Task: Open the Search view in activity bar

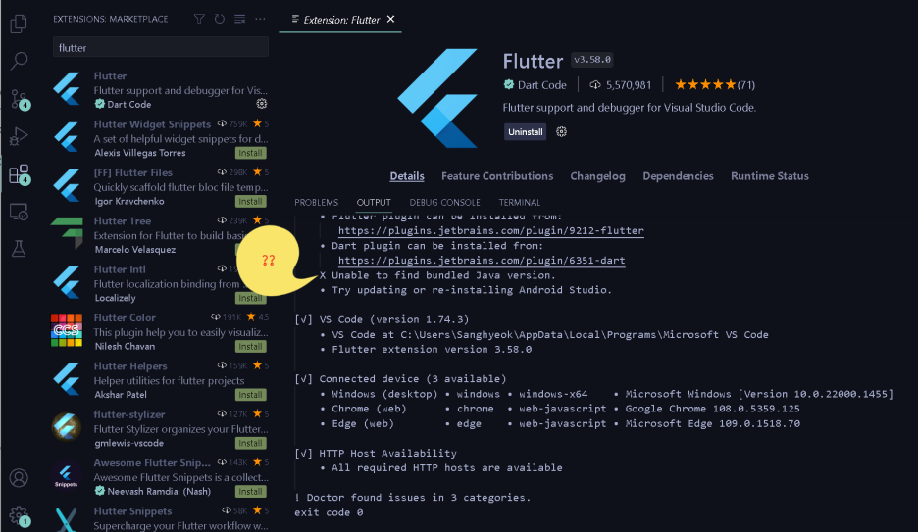Action: 19,60
